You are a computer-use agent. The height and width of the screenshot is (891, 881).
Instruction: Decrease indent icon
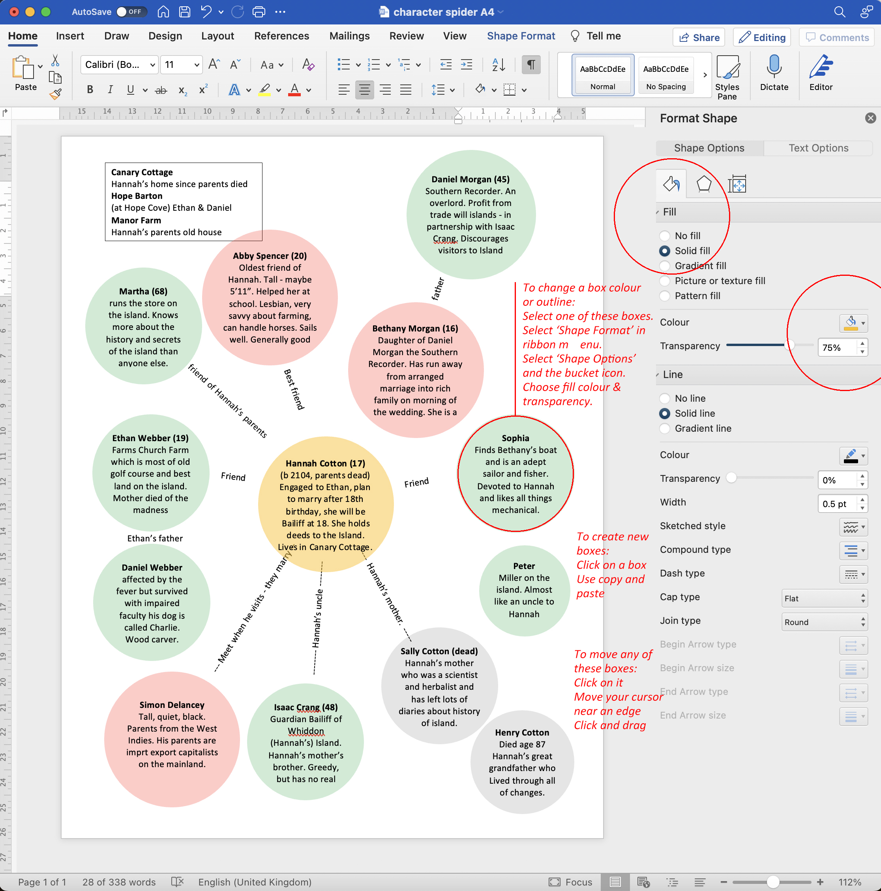coord(446,65)
